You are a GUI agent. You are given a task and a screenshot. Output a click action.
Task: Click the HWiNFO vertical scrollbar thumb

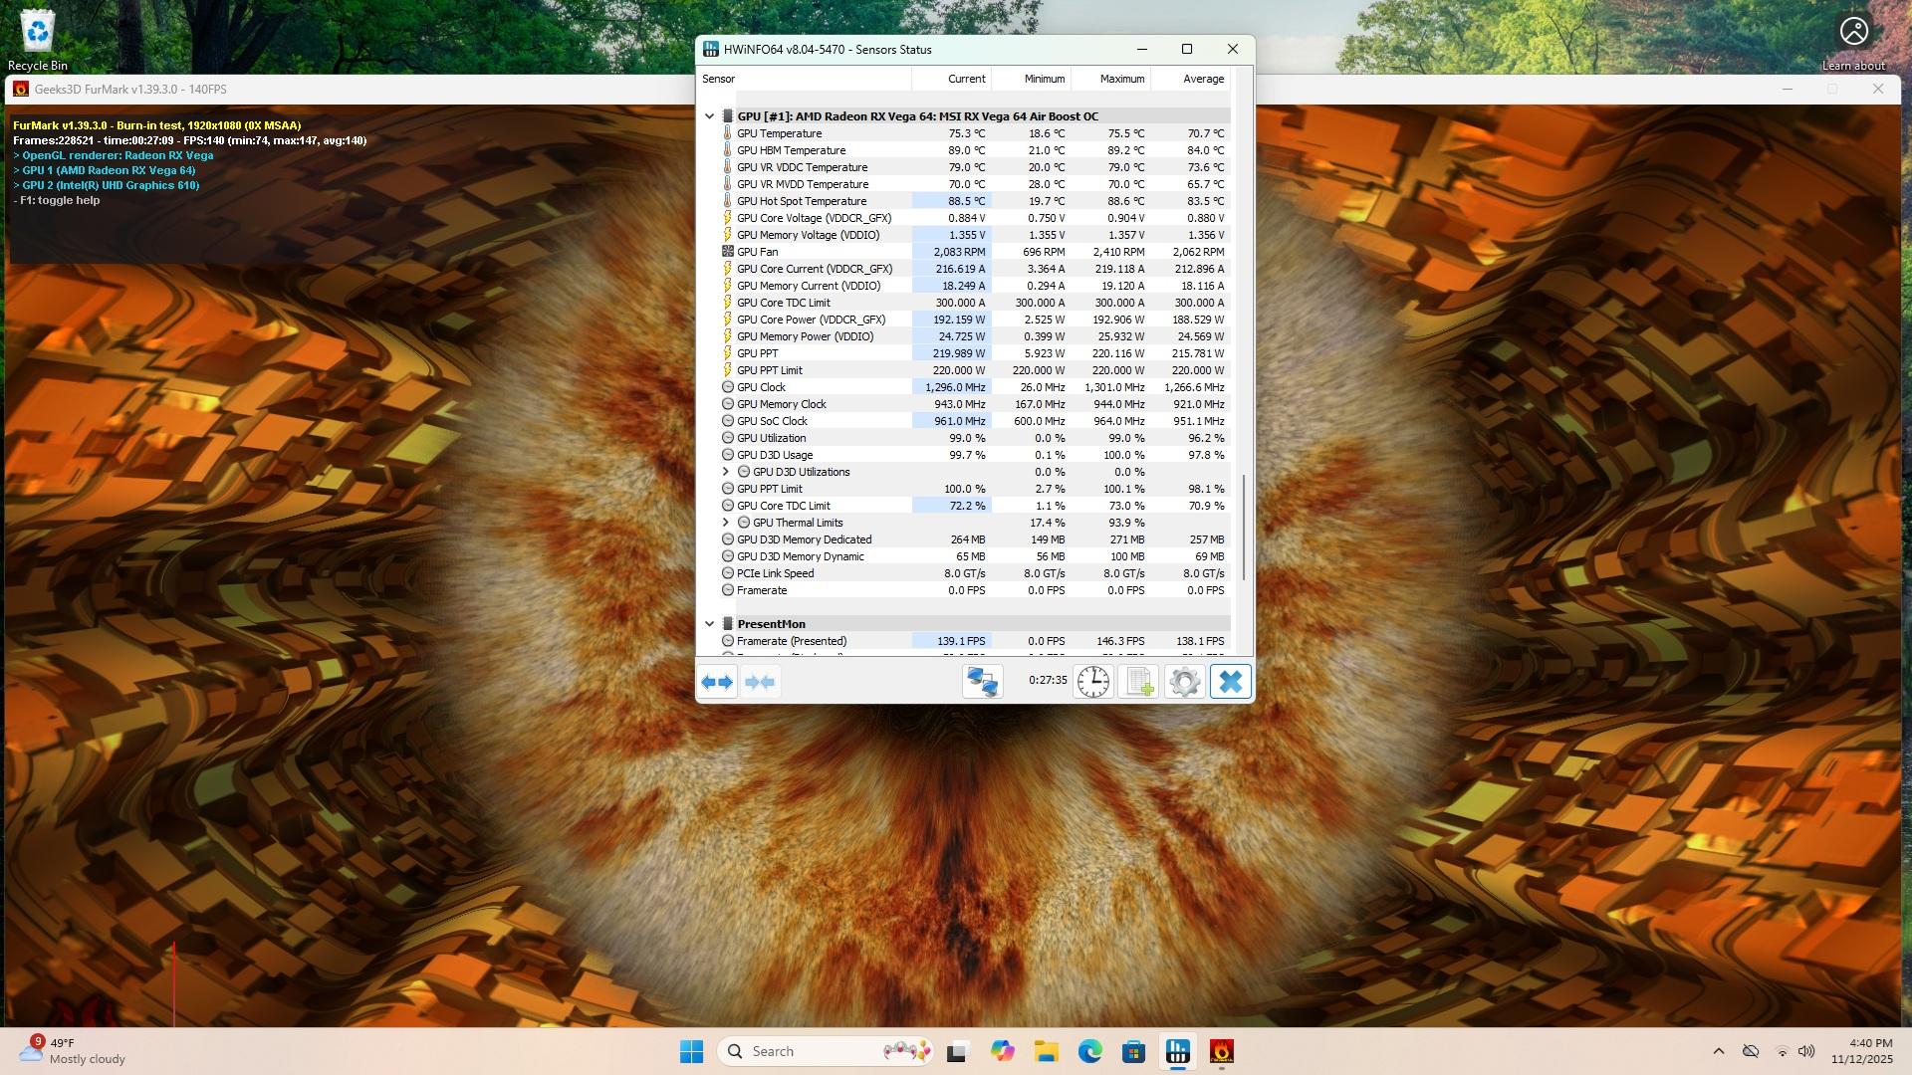pyautogui.click(x=1244, y=528)
